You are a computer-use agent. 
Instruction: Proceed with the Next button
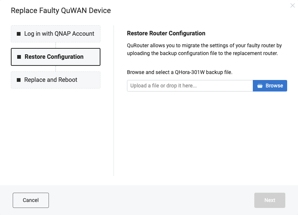(x=270, y=200)
